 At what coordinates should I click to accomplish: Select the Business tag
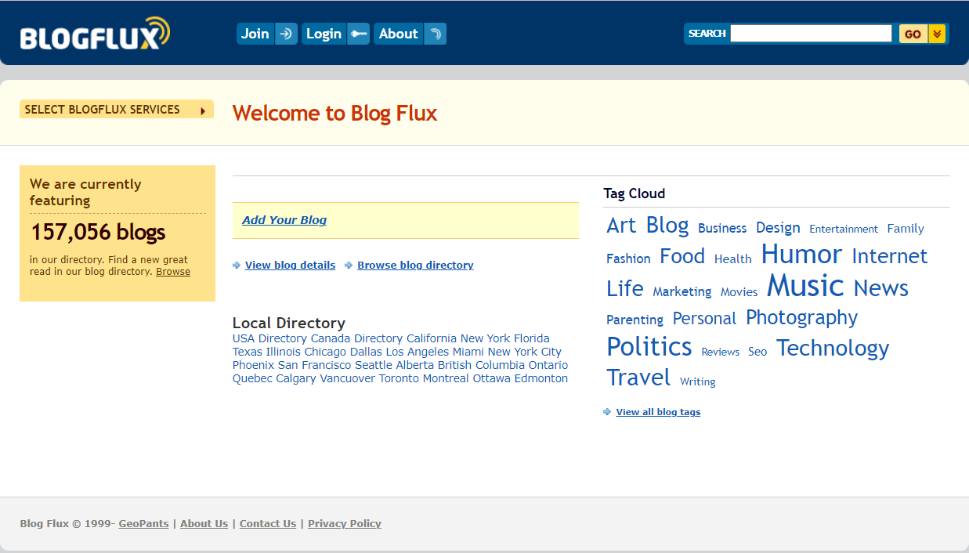[x=722, y=228]
